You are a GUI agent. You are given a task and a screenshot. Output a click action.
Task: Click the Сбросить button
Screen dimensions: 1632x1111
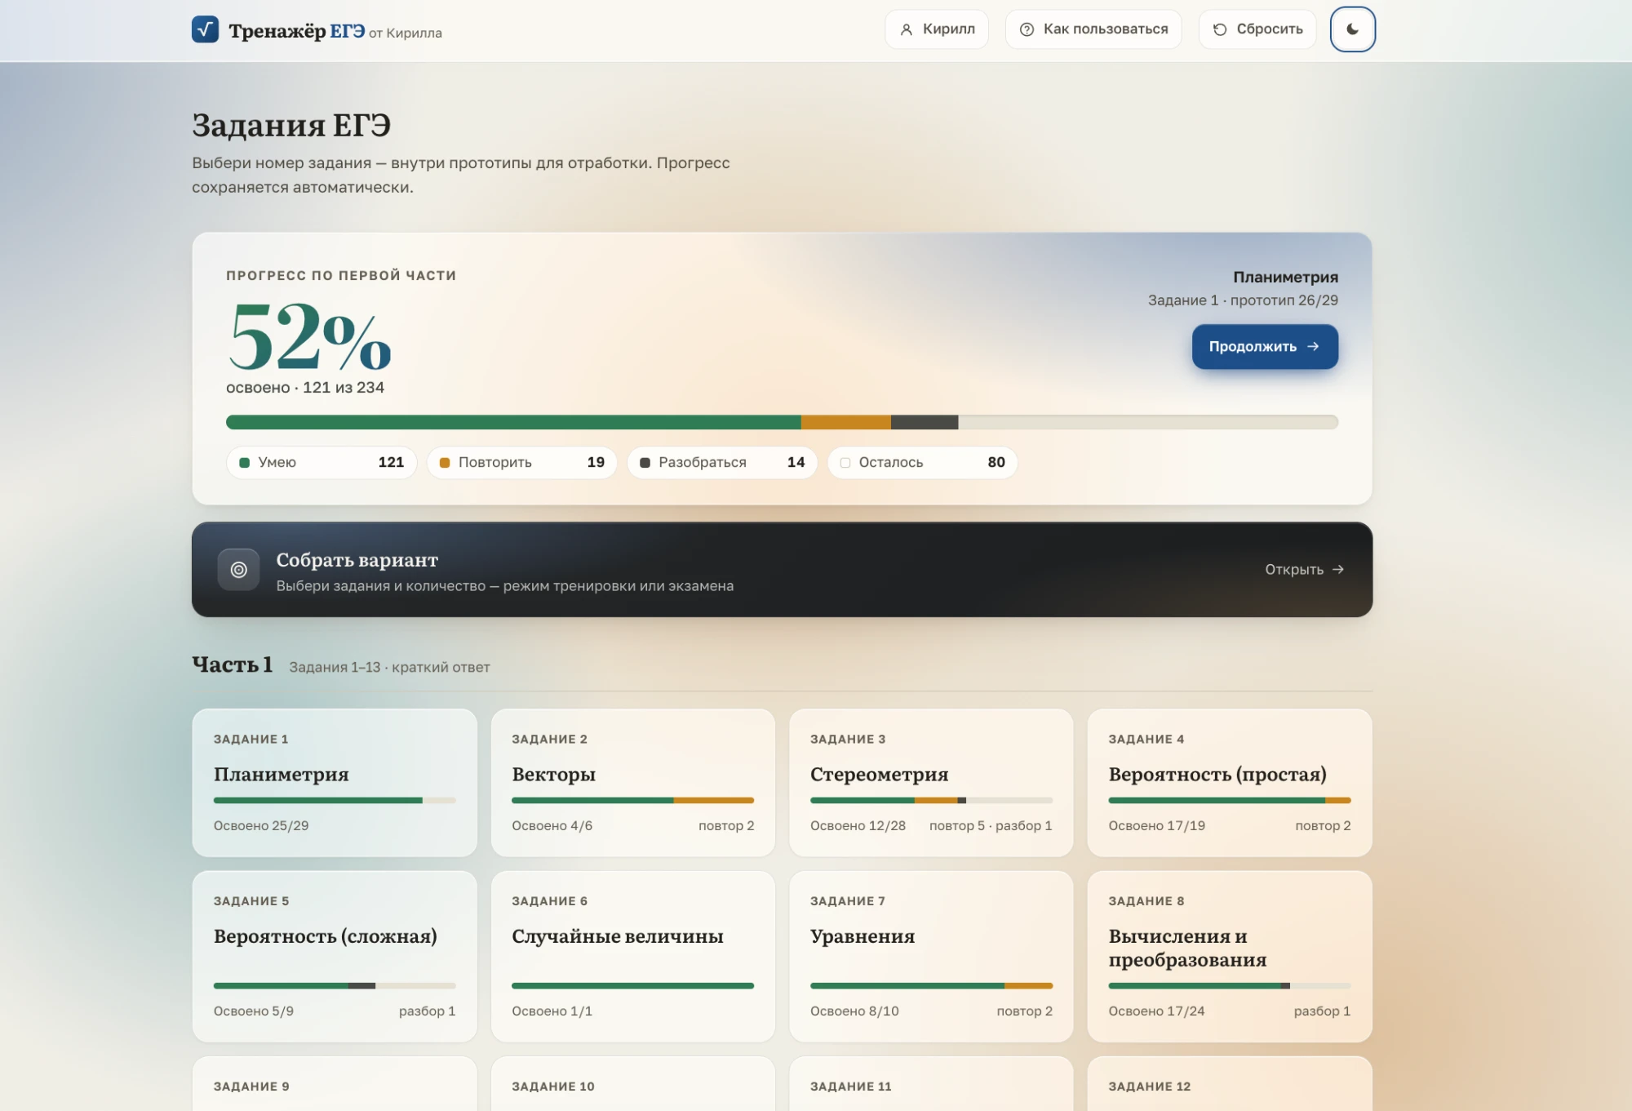tap(1257, 29)
